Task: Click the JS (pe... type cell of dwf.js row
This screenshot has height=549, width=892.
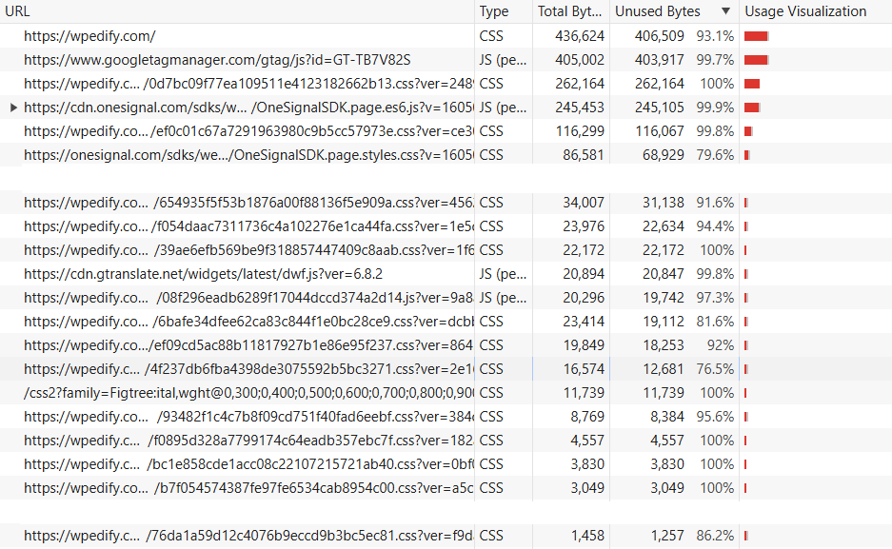Action: coord(503,274)
